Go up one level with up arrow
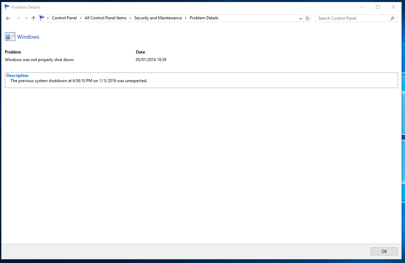405x263 pixels. click(x=33, y=18)
